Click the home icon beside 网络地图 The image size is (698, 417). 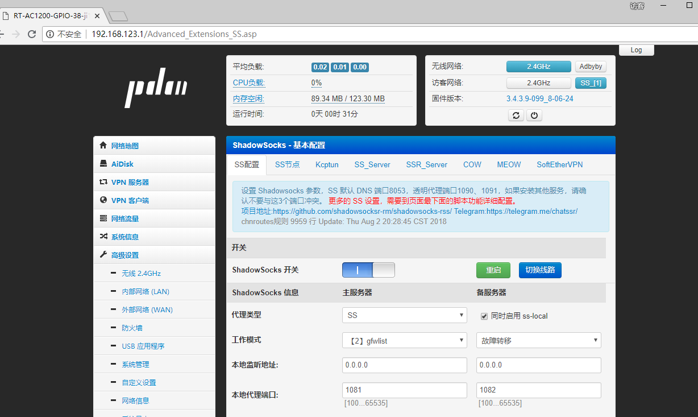pos(103,145)
